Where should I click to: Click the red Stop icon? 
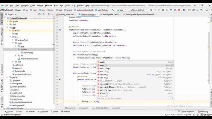[179, 10]
